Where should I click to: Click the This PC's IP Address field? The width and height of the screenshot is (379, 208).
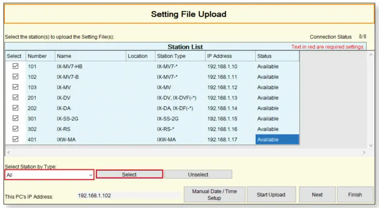(x=129, y=196)
